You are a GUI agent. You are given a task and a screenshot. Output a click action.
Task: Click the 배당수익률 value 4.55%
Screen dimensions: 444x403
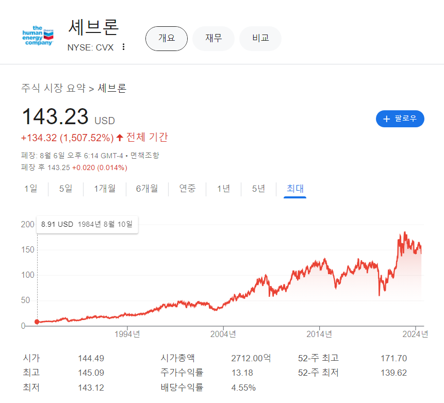243,388
